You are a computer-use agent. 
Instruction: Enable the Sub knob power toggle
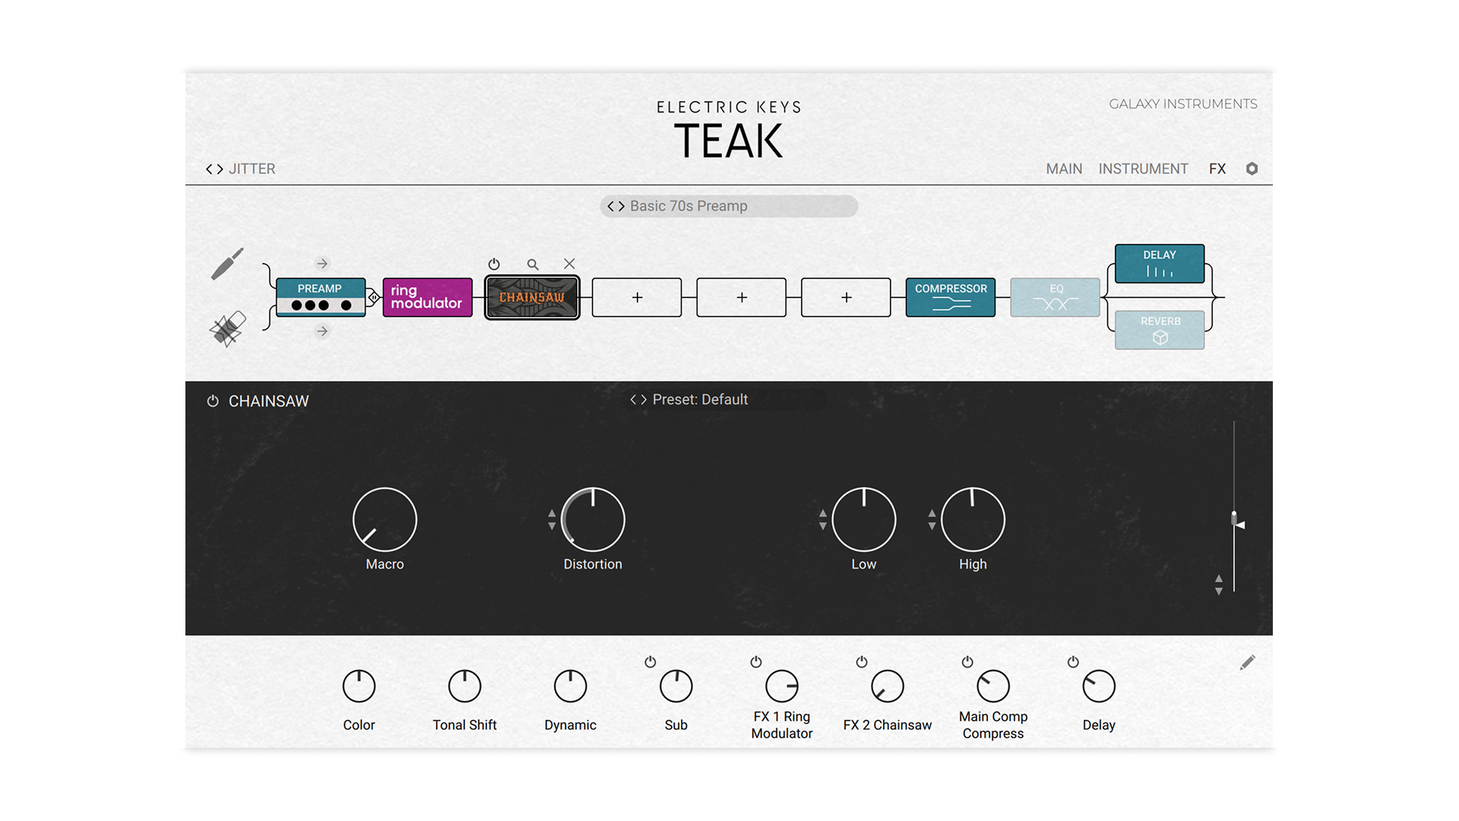650,662
